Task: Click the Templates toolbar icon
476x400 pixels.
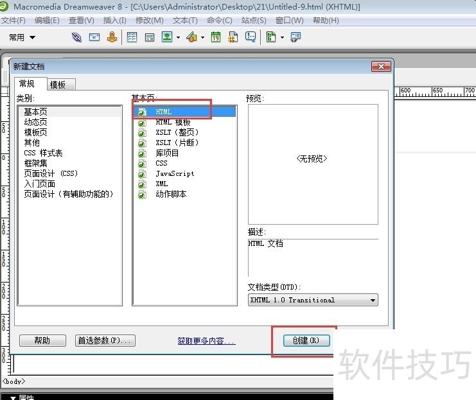Action: (x=271, y=37)
